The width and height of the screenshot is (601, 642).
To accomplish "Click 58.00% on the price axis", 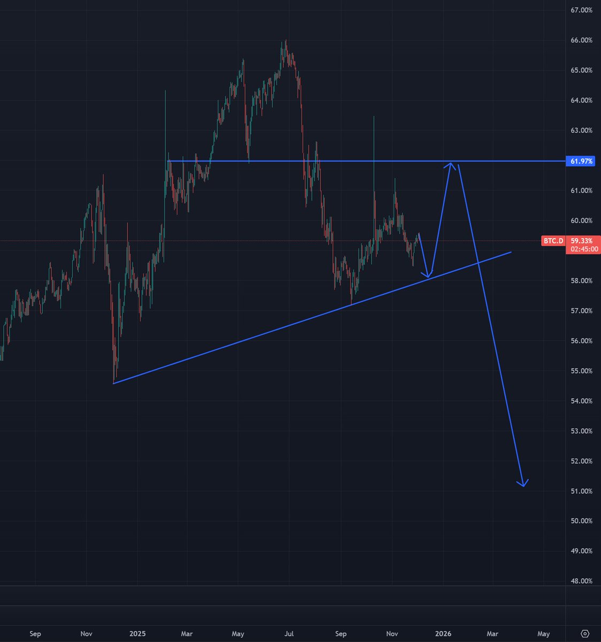I will pyautogui.click(x=581, y=280).
